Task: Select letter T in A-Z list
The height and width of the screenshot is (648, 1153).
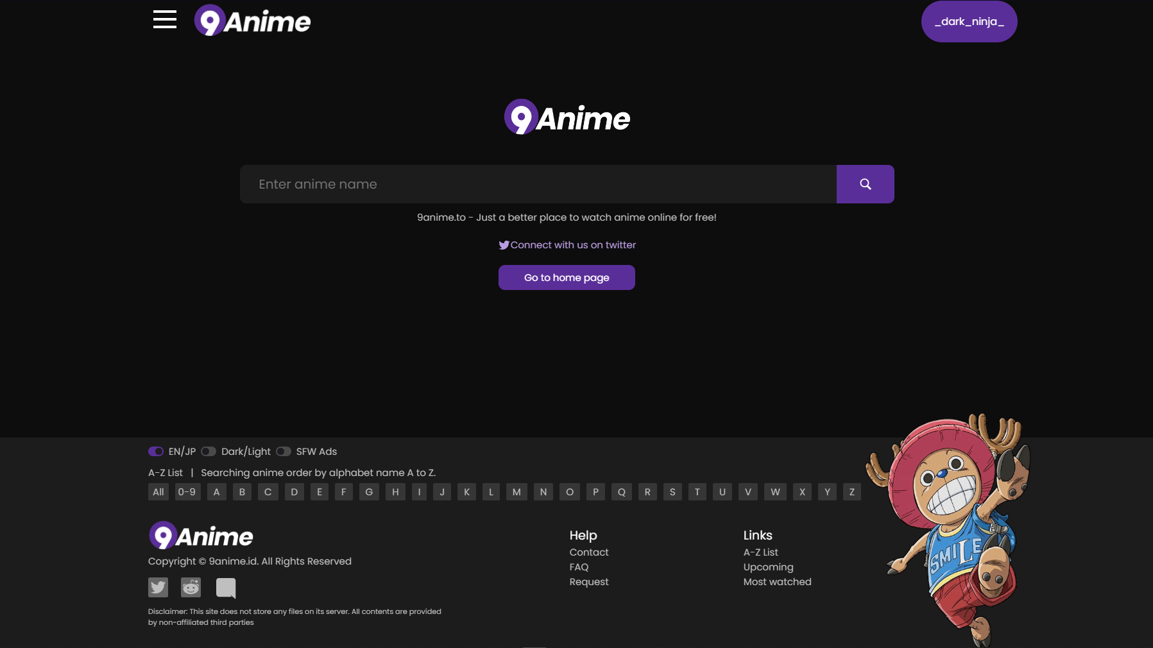Action: point(697,492)
